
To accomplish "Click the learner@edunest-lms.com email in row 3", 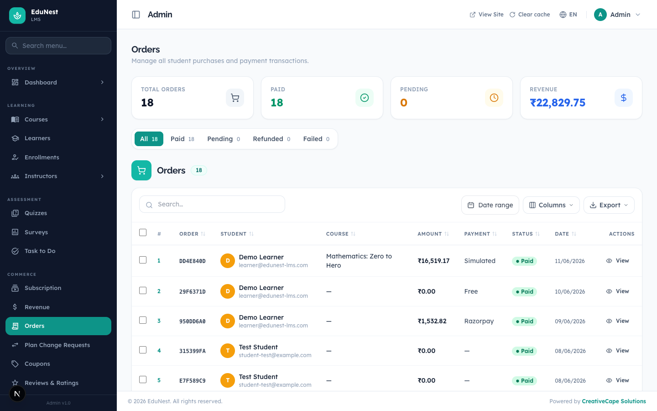I will pyautogui.click(x=273, y=326).
